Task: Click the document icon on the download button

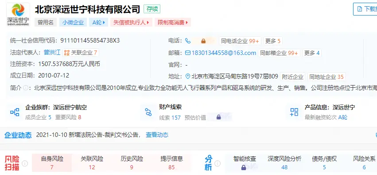Action: click(360, 9)
